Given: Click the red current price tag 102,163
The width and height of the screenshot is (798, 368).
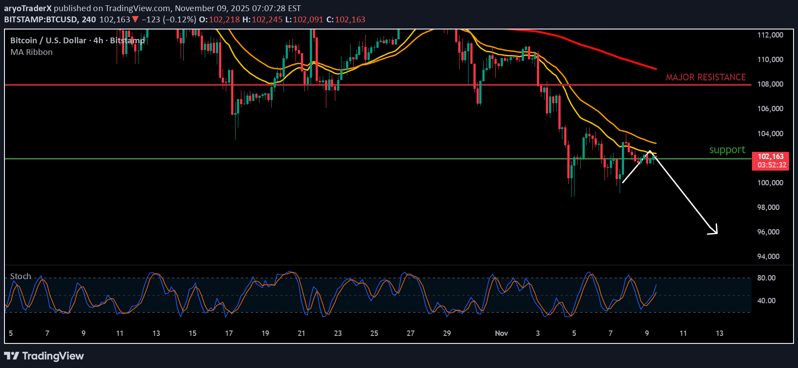Looking at the screenshot, I should 771,157.
